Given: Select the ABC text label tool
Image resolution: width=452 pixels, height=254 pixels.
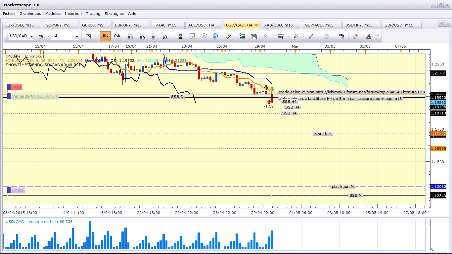Looking at the screenshot, I should tap(341, 36).
